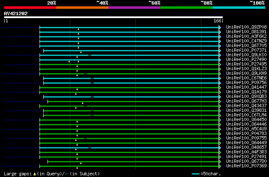
Task: Click the yellow gap marker under UniRef100_P07371 bar
Action: coord(81,52)
